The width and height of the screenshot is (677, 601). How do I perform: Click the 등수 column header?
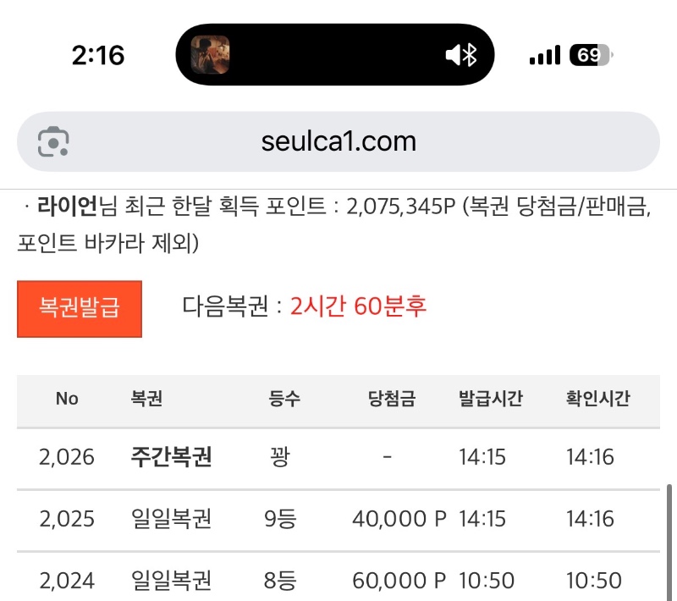284,399
